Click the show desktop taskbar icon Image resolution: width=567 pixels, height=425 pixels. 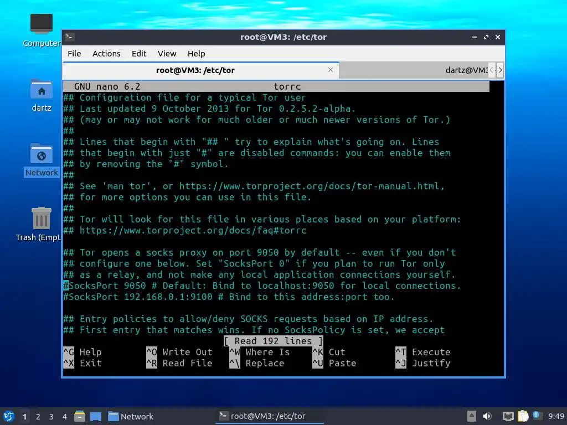[96, 416]
